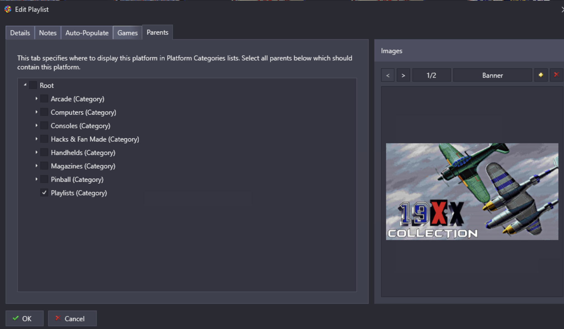The height and width of the screenshot is (329, 564).
Task: Open the Banner image type dropdown
Action: [x=492, y=75]
